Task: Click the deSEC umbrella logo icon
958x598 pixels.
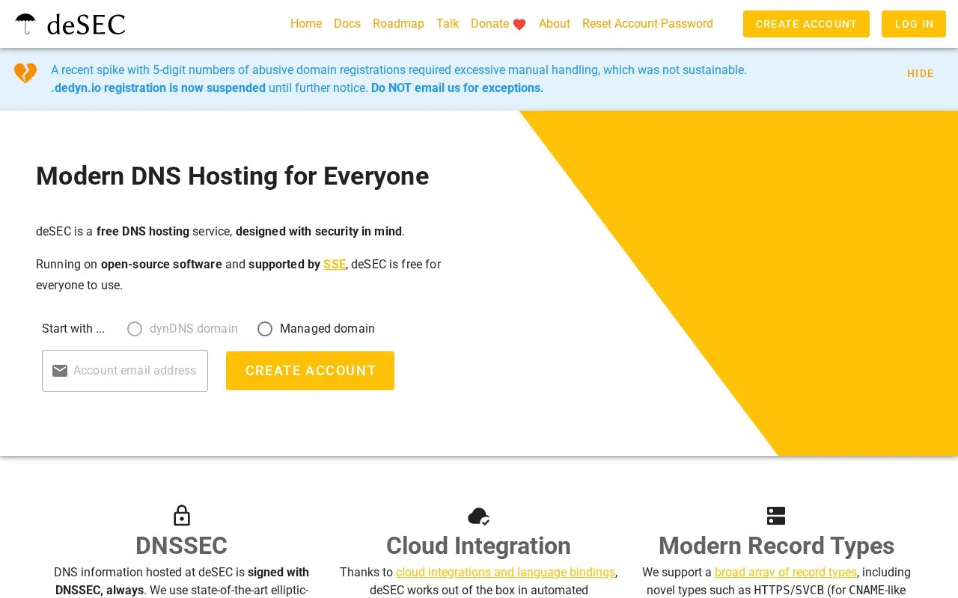Action: 25,24
